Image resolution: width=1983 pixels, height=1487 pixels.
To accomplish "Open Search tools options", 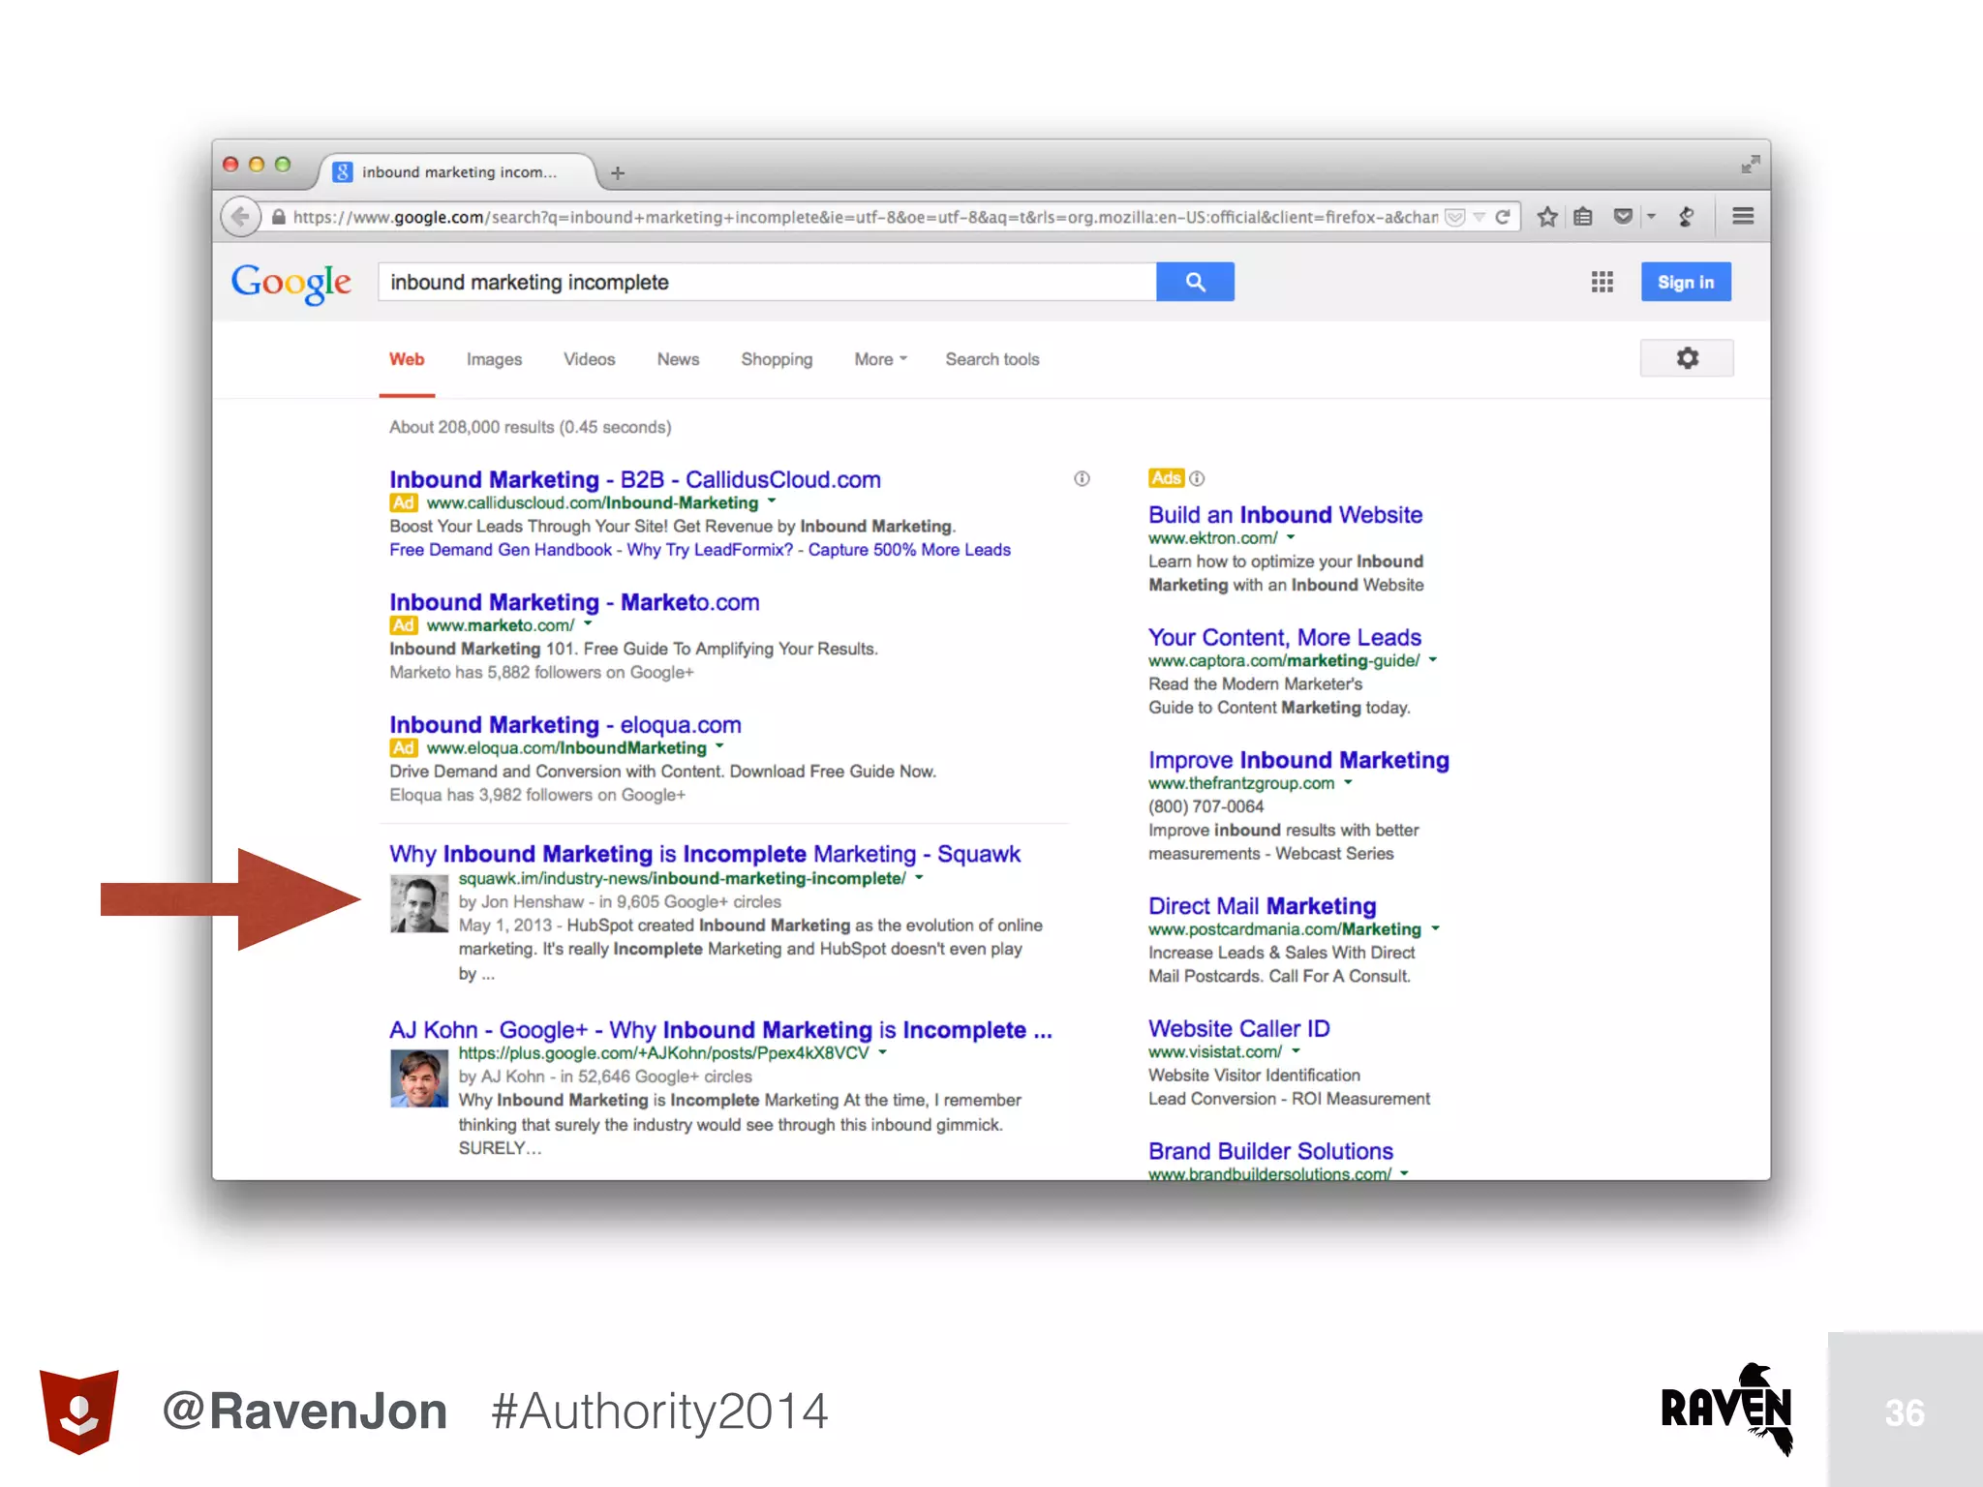I will [x=991, y=359].
